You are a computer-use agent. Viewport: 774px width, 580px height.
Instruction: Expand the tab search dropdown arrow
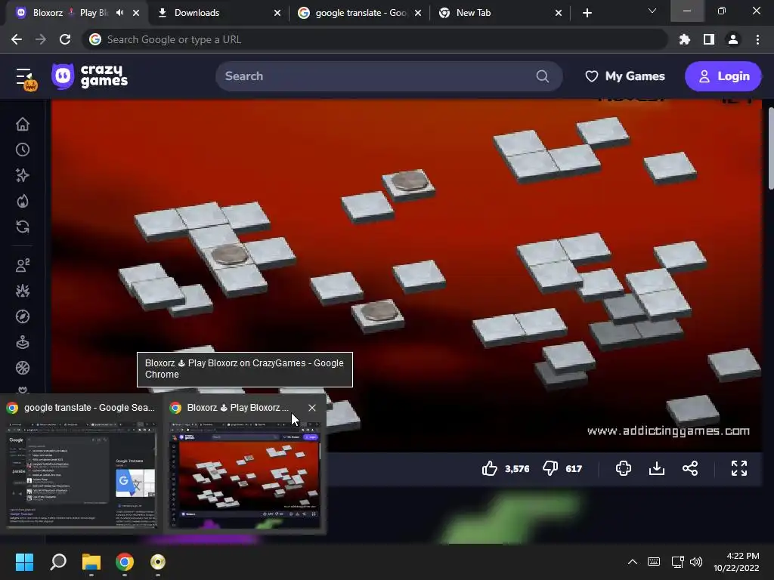point(652,11)
